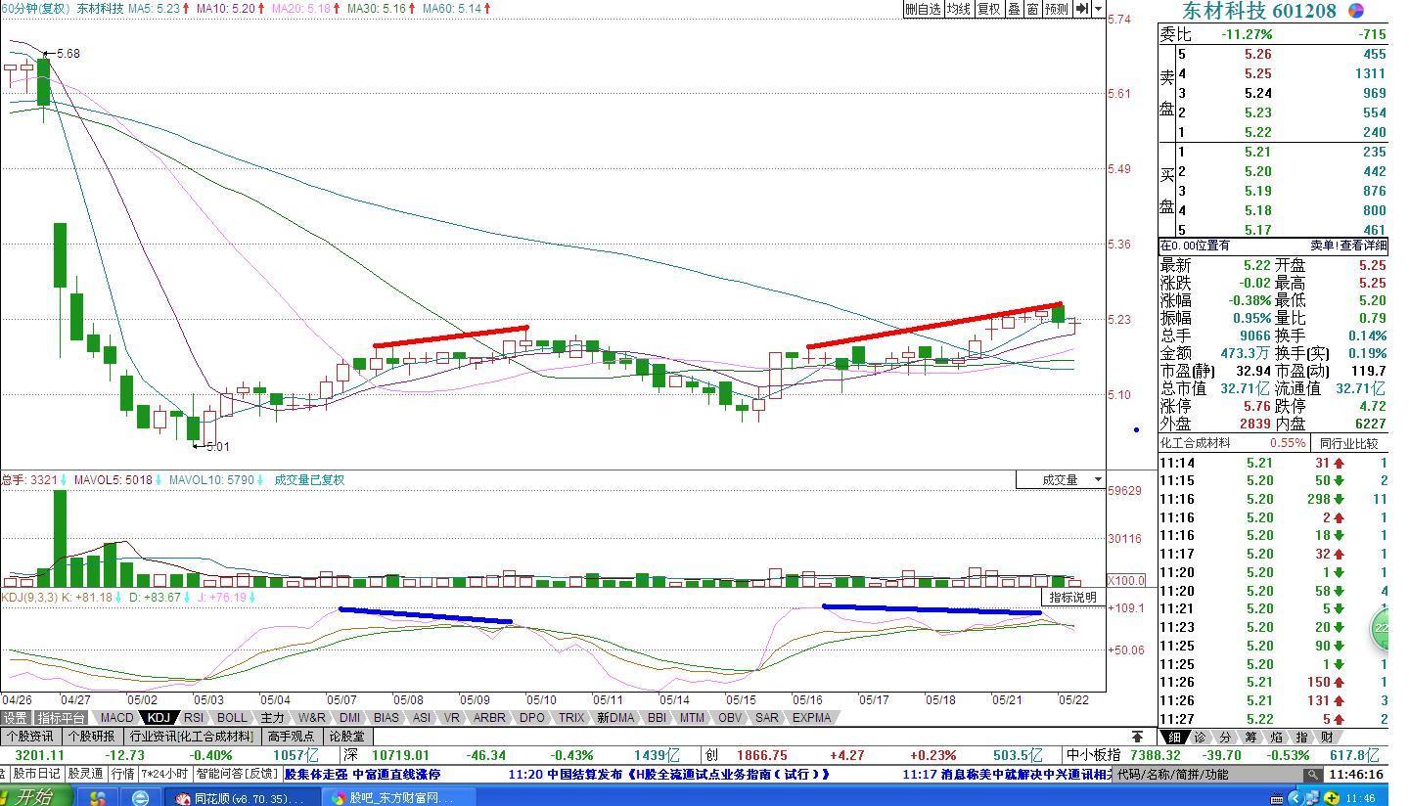The image size is (1409, 806).
Task: Click the 删自选 button
Action: pos(923,9)
